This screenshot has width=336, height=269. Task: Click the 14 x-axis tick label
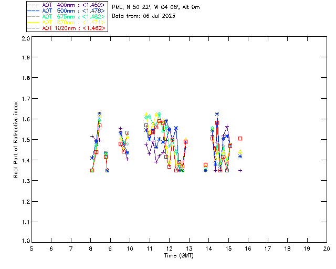209,249
